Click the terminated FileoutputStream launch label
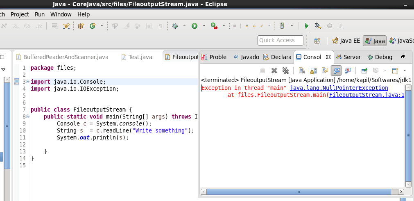This screenshot has width=414, height=201. click(x=306, y=80)
